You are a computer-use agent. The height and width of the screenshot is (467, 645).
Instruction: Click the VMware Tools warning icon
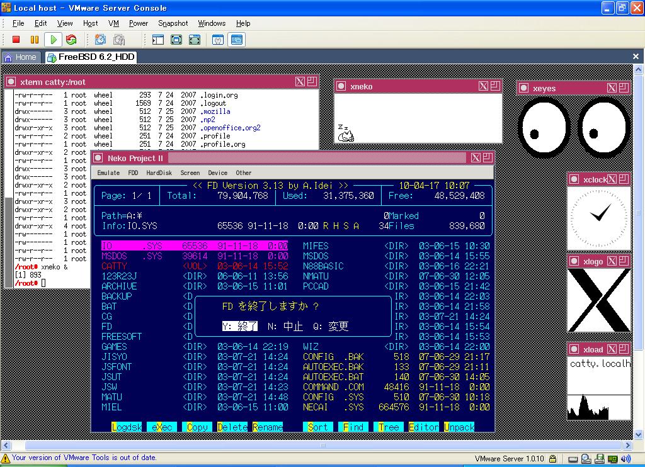click(5, 458)
